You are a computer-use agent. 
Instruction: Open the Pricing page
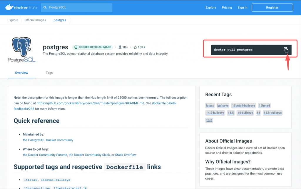[x=227, y=7]
